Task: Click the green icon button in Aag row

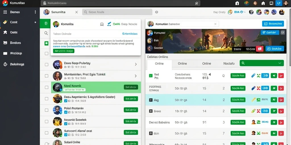Action: click(x=274, y=100)
